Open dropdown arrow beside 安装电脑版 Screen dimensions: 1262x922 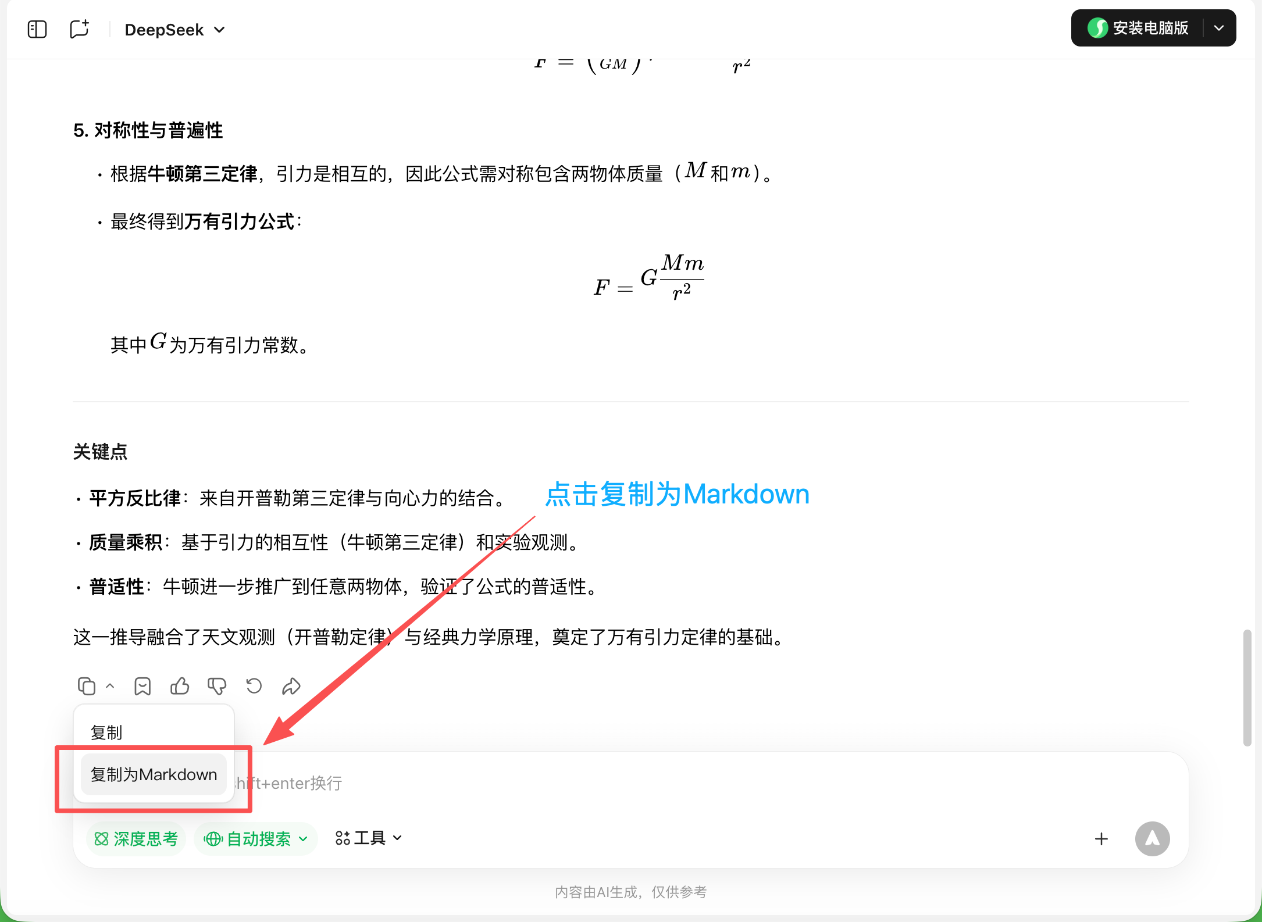pyautogui.click(x=1220, y=28)
